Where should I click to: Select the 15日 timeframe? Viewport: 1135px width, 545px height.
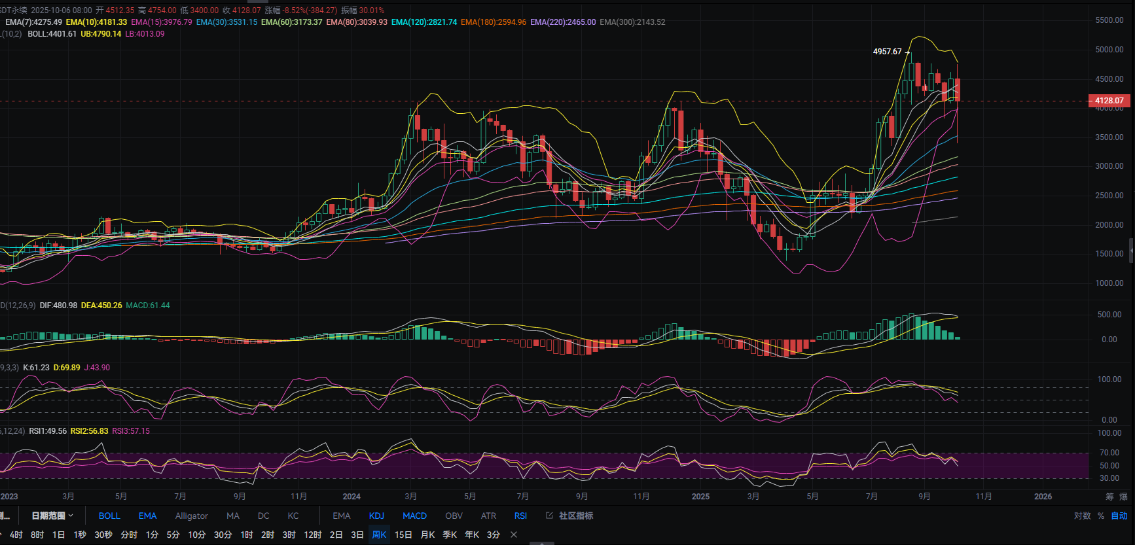403,535
